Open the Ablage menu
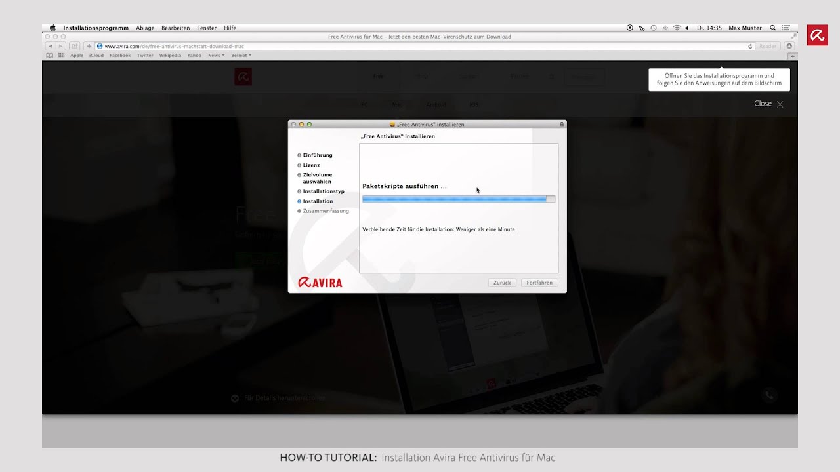The height and width of the screenshot is (472, 840). 145,28
